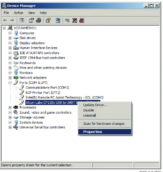Select ECP Printer Port (LPT1)
This screenshot has width=163, height=172.
[x=43, y=92]
